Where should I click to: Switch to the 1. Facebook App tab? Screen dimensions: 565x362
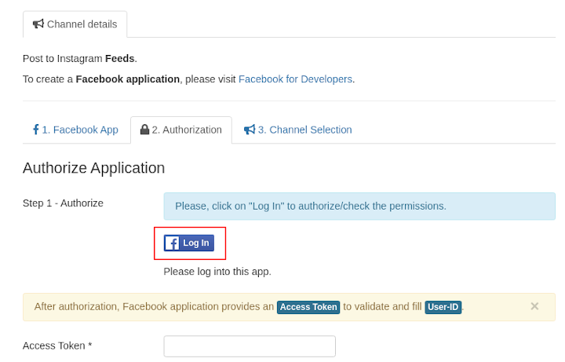tap(76, 130)
